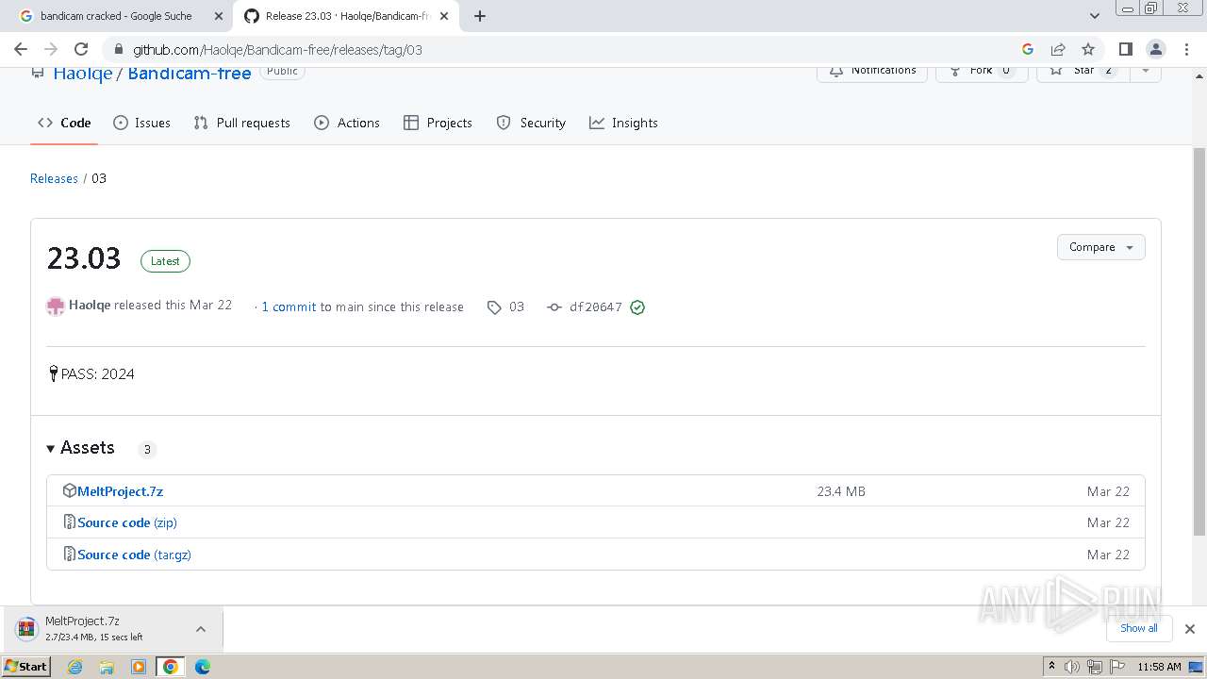This screenshot has height=679, width=1207.
Task: Download Source code (zip)
Action: (127, 522)
